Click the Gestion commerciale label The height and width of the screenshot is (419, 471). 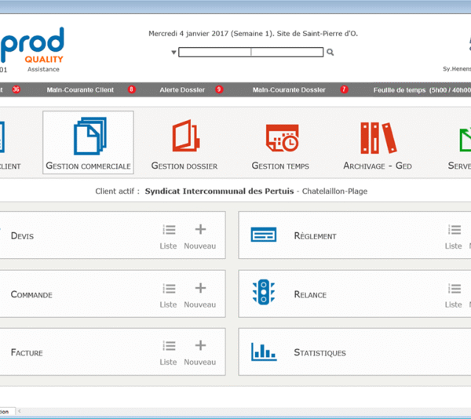coord(88,166)
